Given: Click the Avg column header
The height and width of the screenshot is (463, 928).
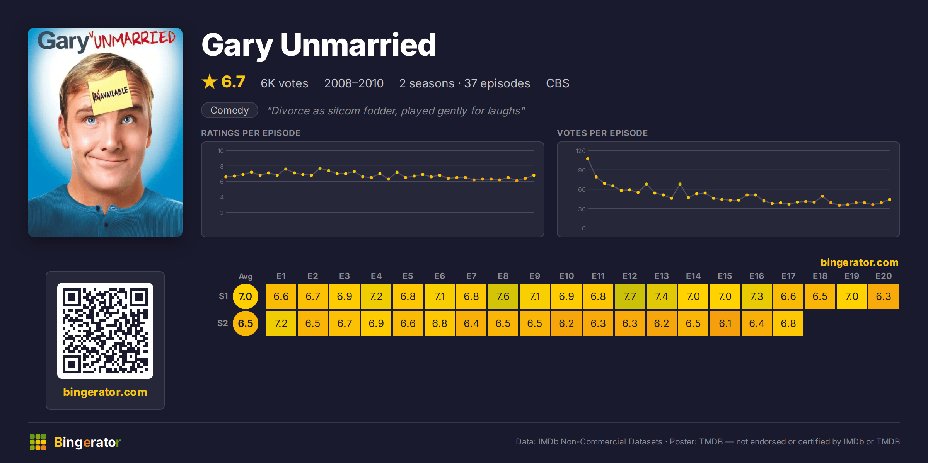Looking at the screenshot, I should pyautogui.click(x=246, y=276).
